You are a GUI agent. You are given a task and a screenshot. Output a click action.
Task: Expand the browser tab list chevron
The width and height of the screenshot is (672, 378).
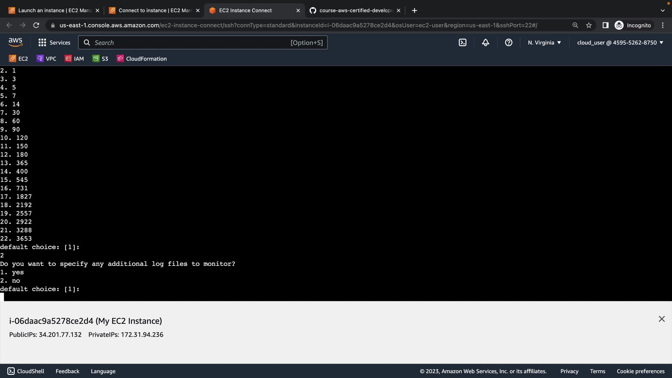[662, 10]
